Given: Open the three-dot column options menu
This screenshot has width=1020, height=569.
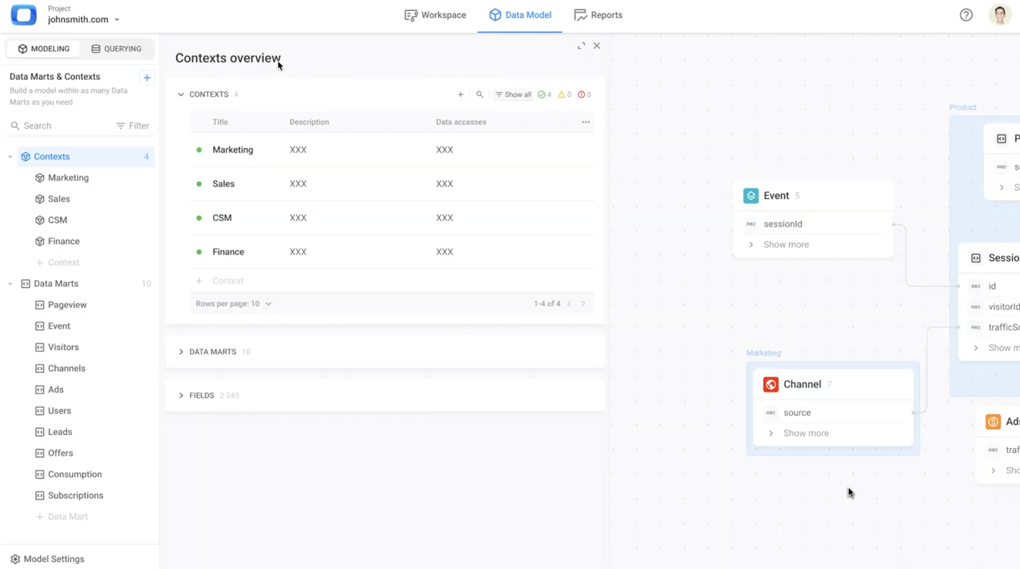Looking at the screenshot, I should pyautogui.click(x=585, y=122).
